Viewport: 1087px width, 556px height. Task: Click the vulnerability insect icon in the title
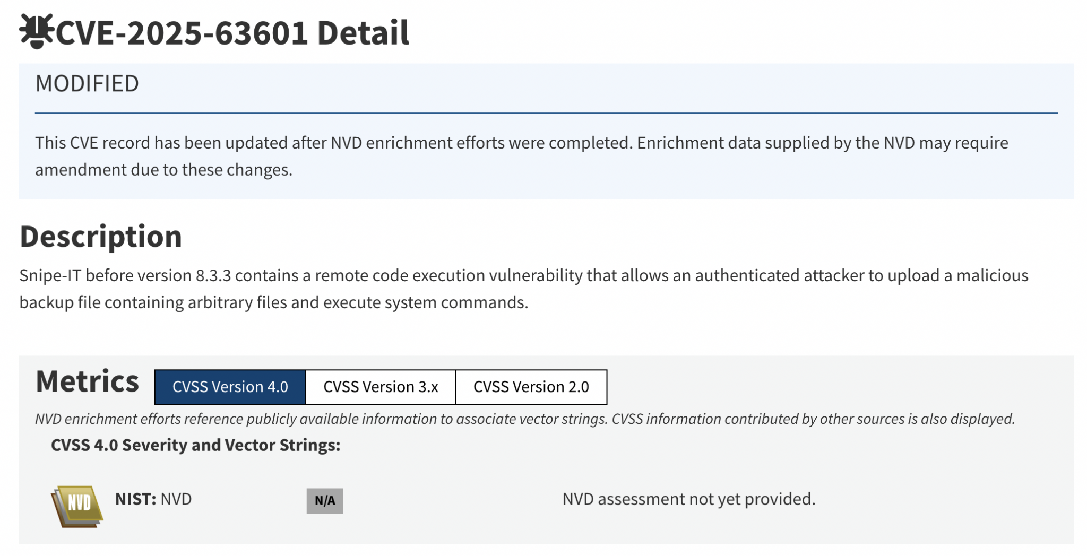(36, 33)
